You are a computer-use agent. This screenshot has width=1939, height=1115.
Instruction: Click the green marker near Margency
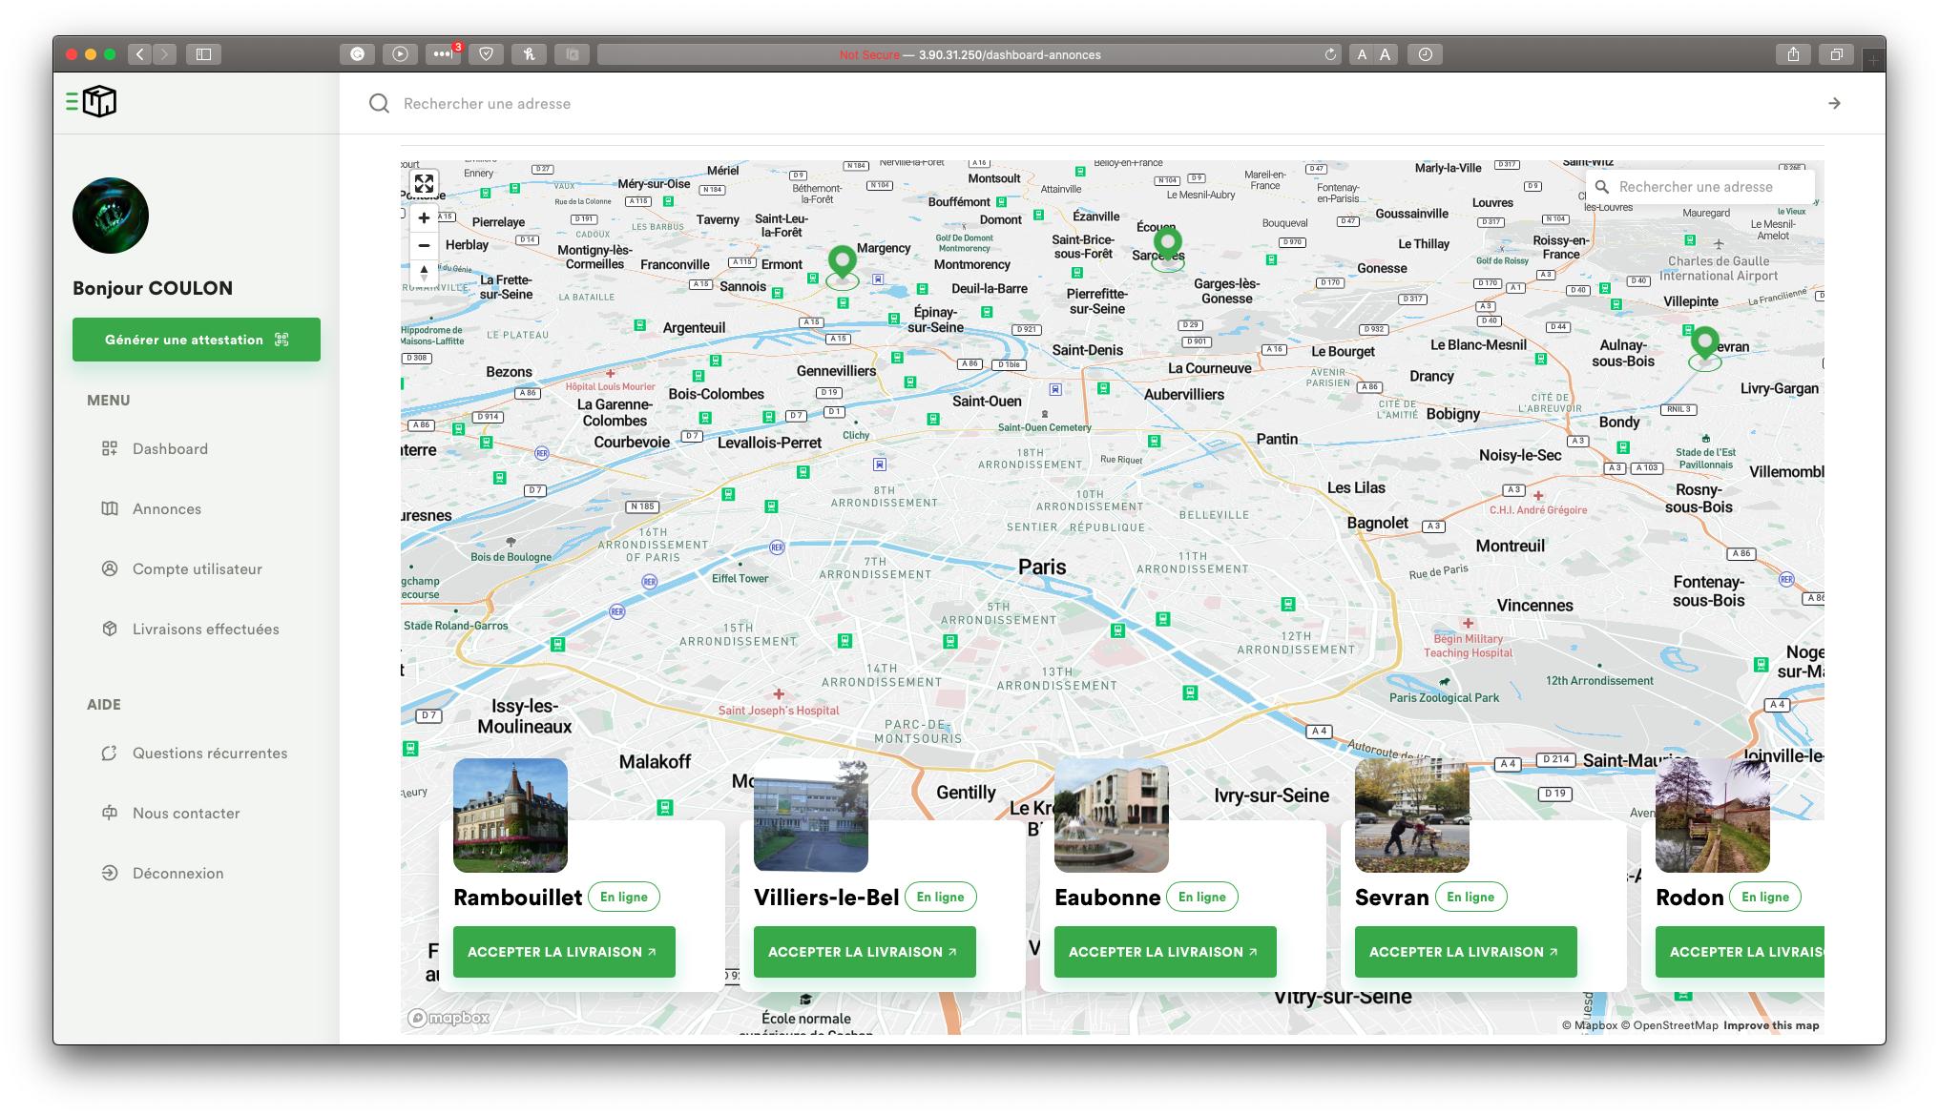click(842, 260)
